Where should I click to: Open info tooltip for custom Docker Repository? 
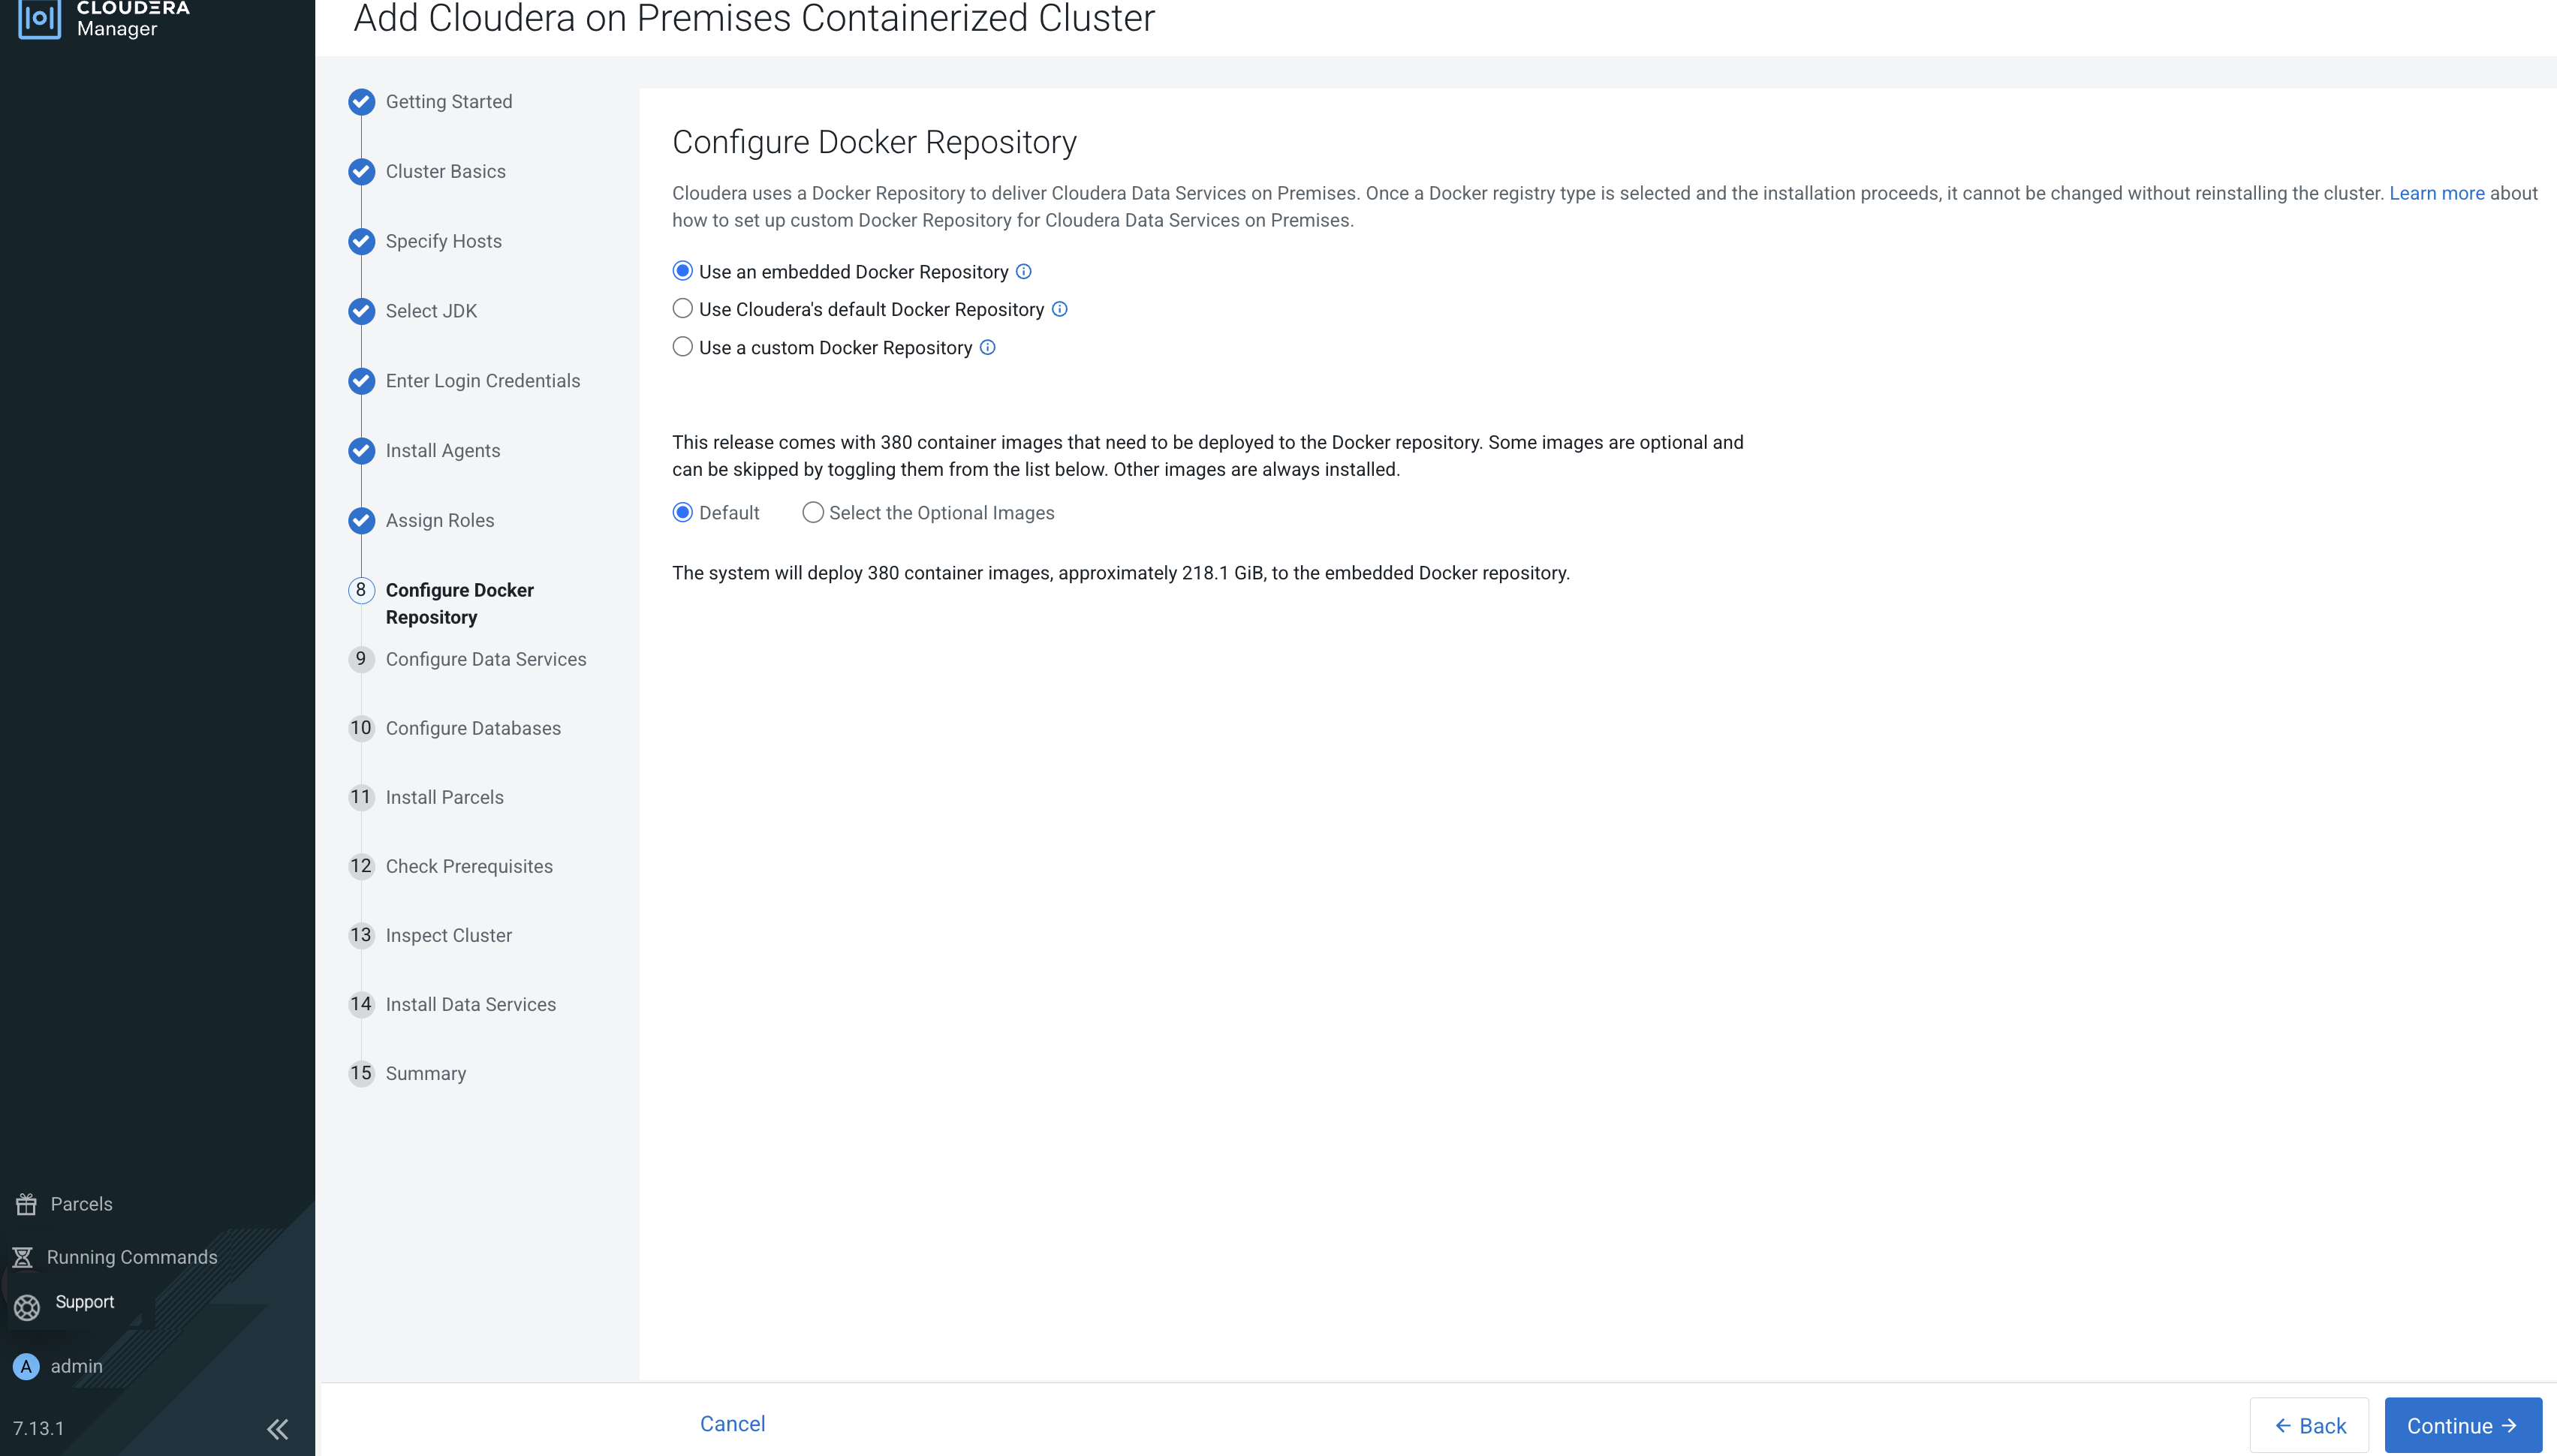point(987,347)
